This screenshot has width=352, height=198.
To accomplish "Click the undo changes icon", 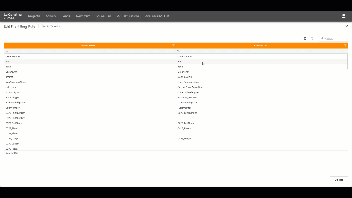I will [312, 38].
